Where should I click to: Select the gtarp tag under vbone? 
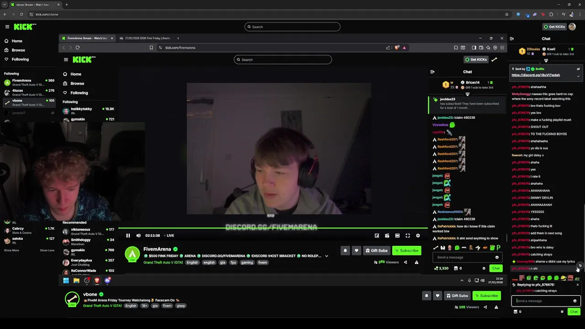coord(181,306)
